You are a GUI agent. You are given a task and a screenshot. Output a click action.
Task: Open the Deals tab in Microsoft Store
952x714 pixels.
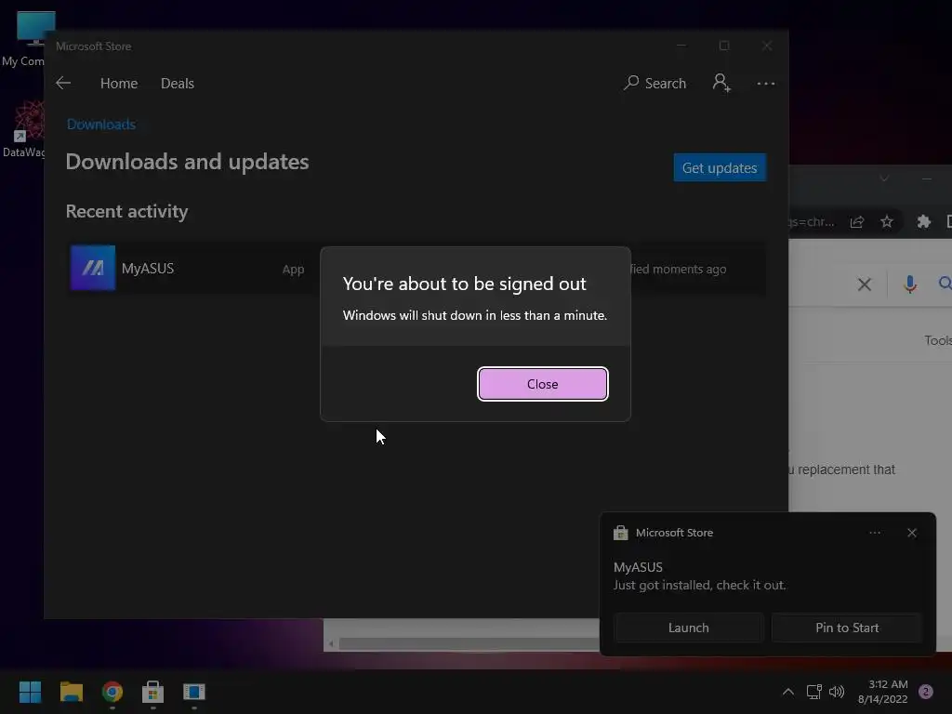pyautogui.click(x=178, y=83)
